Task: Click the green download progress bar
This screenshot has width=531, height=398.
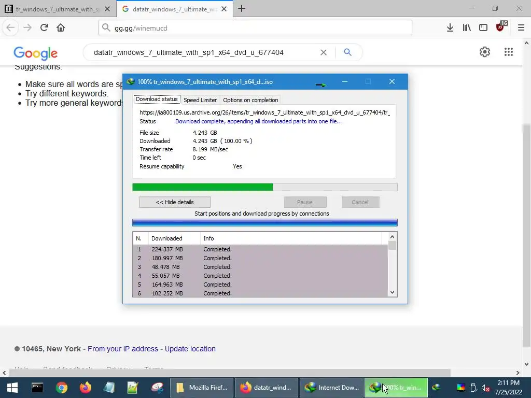Action: click(x=265, y=187)
